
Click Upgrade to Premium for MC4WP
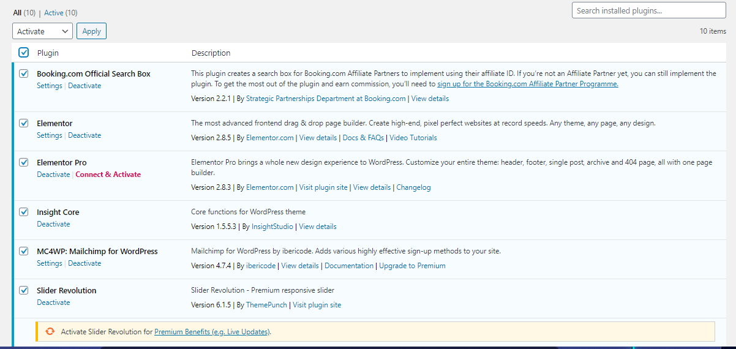pos(412,266)
